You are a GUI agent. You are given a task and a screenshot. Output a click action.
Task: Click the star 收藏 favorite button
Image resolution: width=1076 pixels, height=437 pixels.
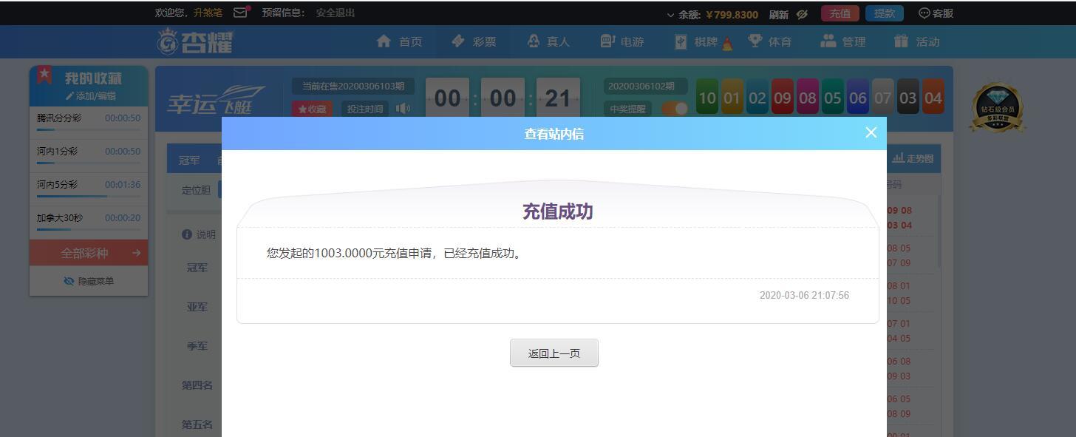click(x=312, y=109)
